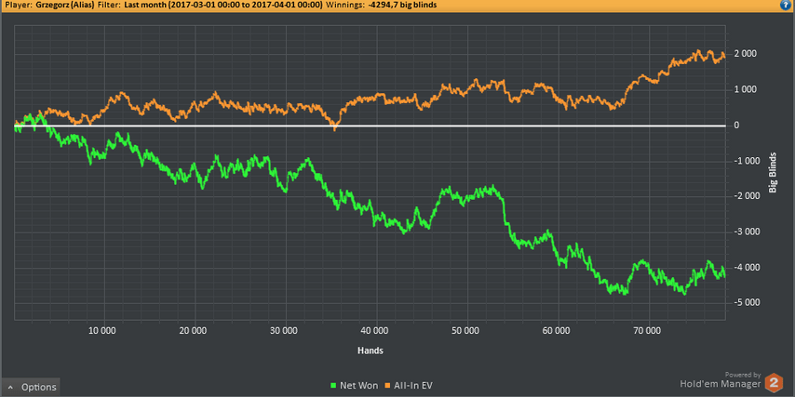The height and width of the screenshot is (397, 795).
Task: Open the Options button text
Action: 39,388
